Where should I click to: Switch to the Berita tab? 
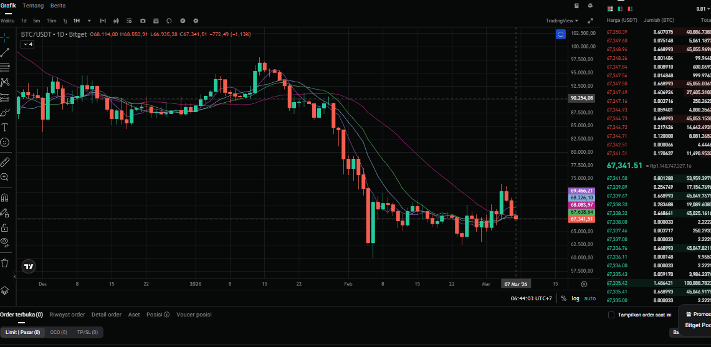click(58, 6)
